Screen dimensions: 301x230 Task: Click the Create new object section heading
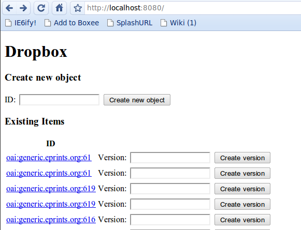pos(43,78)
